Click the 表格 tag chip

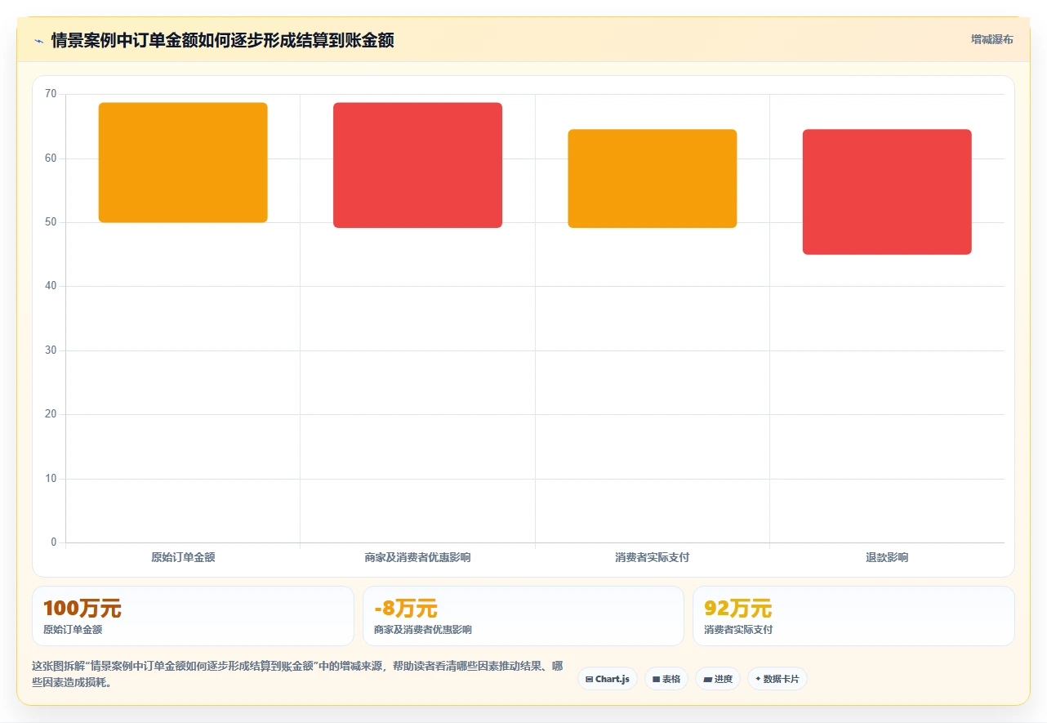point(666,679)
